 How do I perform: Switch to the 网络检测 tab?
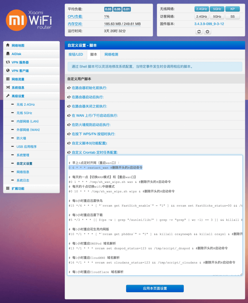pyautogui.click(x=111, y=54)
